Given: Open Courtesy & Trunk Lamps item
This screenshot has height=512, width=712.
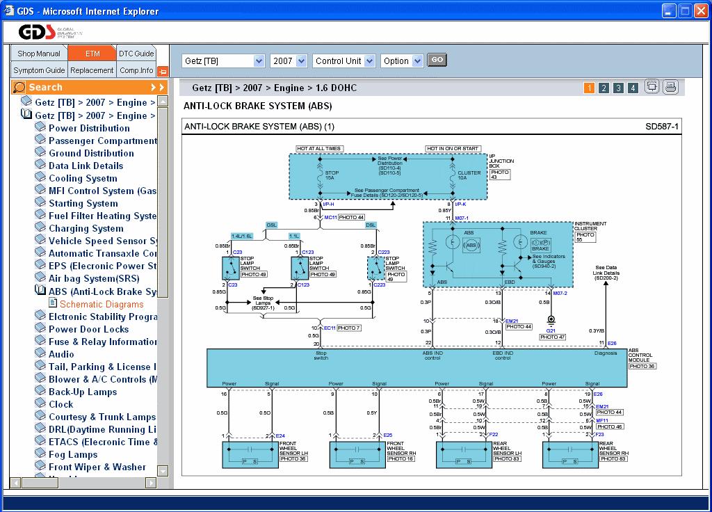Looking at the screenshot, I should [102, 417].
